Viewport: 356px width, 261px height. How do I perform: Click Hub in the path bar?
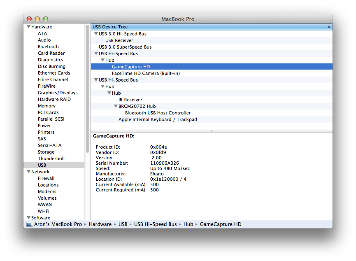pyautogui.click(x=188, y=224)
